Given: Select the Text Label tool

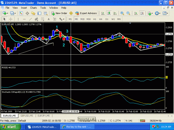Looking at the screenshot, I should pos(55,19).
